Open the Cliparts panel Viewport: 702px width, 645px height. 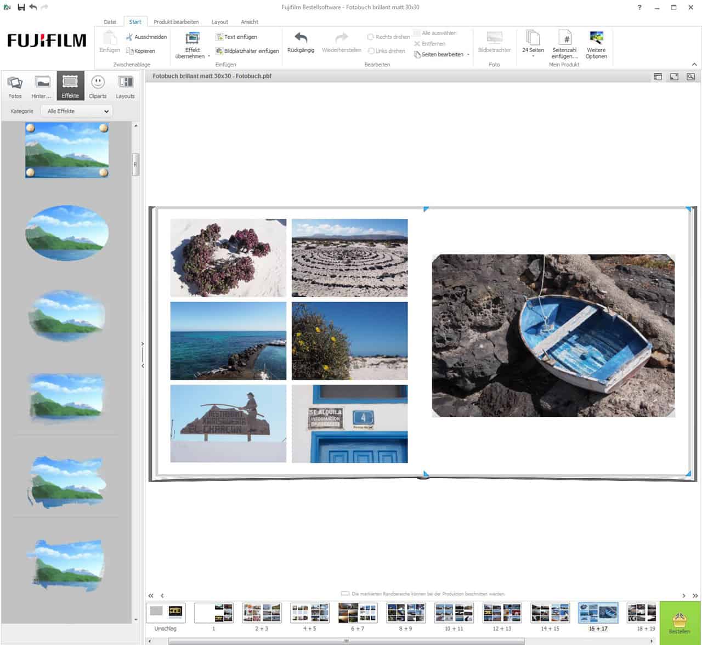pyautogui.click(x=98, y=86)
